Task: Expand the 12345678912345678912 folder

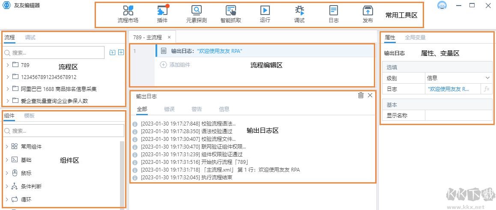Action: tap(7, 77)
